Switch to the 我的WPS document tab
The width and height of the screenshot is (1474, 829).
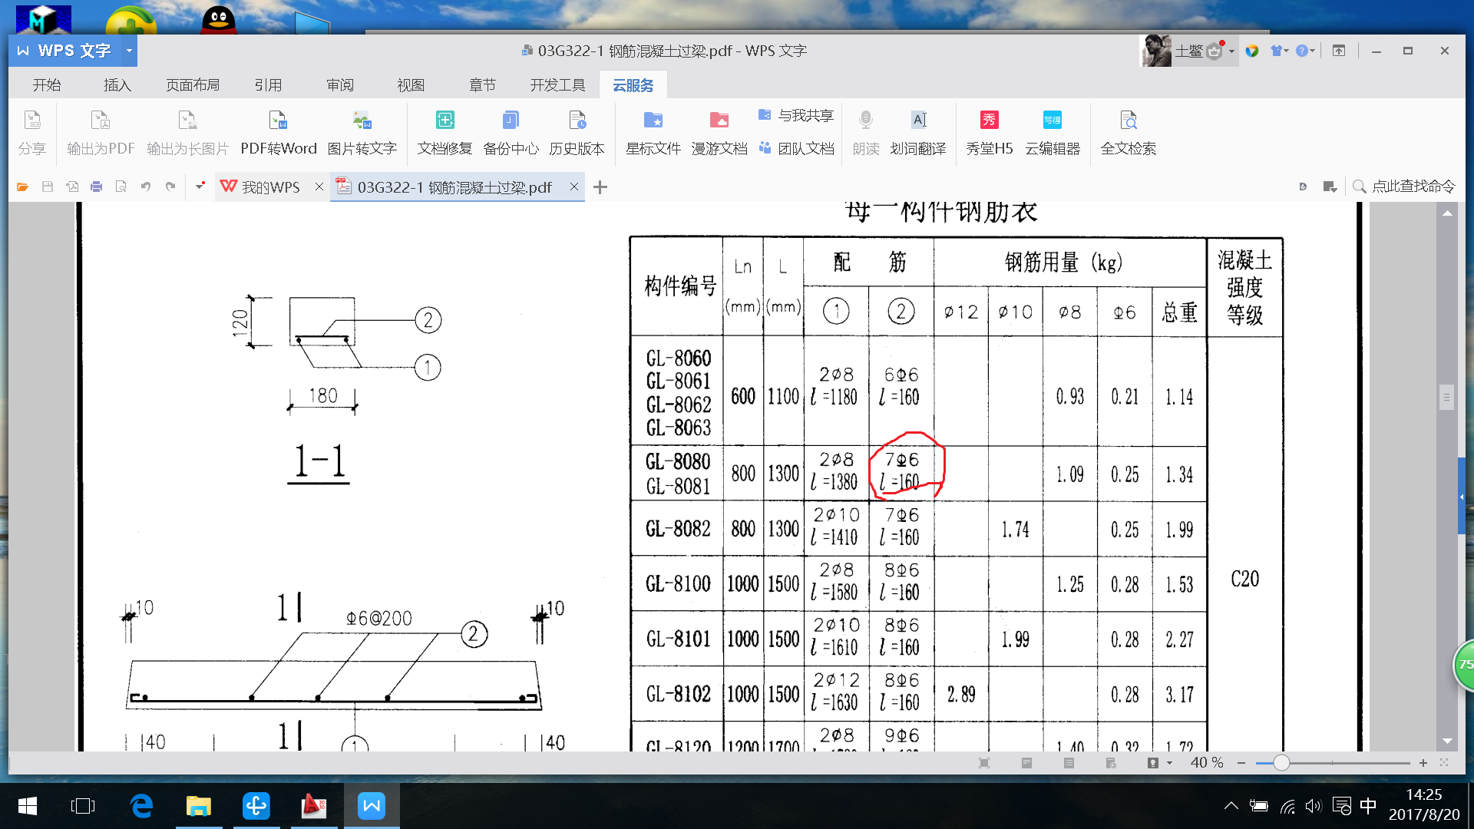coord(261,187)
